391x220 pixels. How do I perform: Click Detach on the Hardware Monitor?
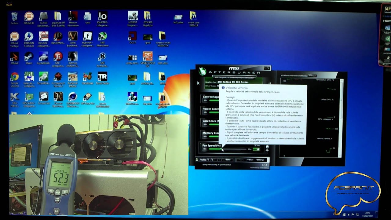pyautogui.click(x=313, y=75)
